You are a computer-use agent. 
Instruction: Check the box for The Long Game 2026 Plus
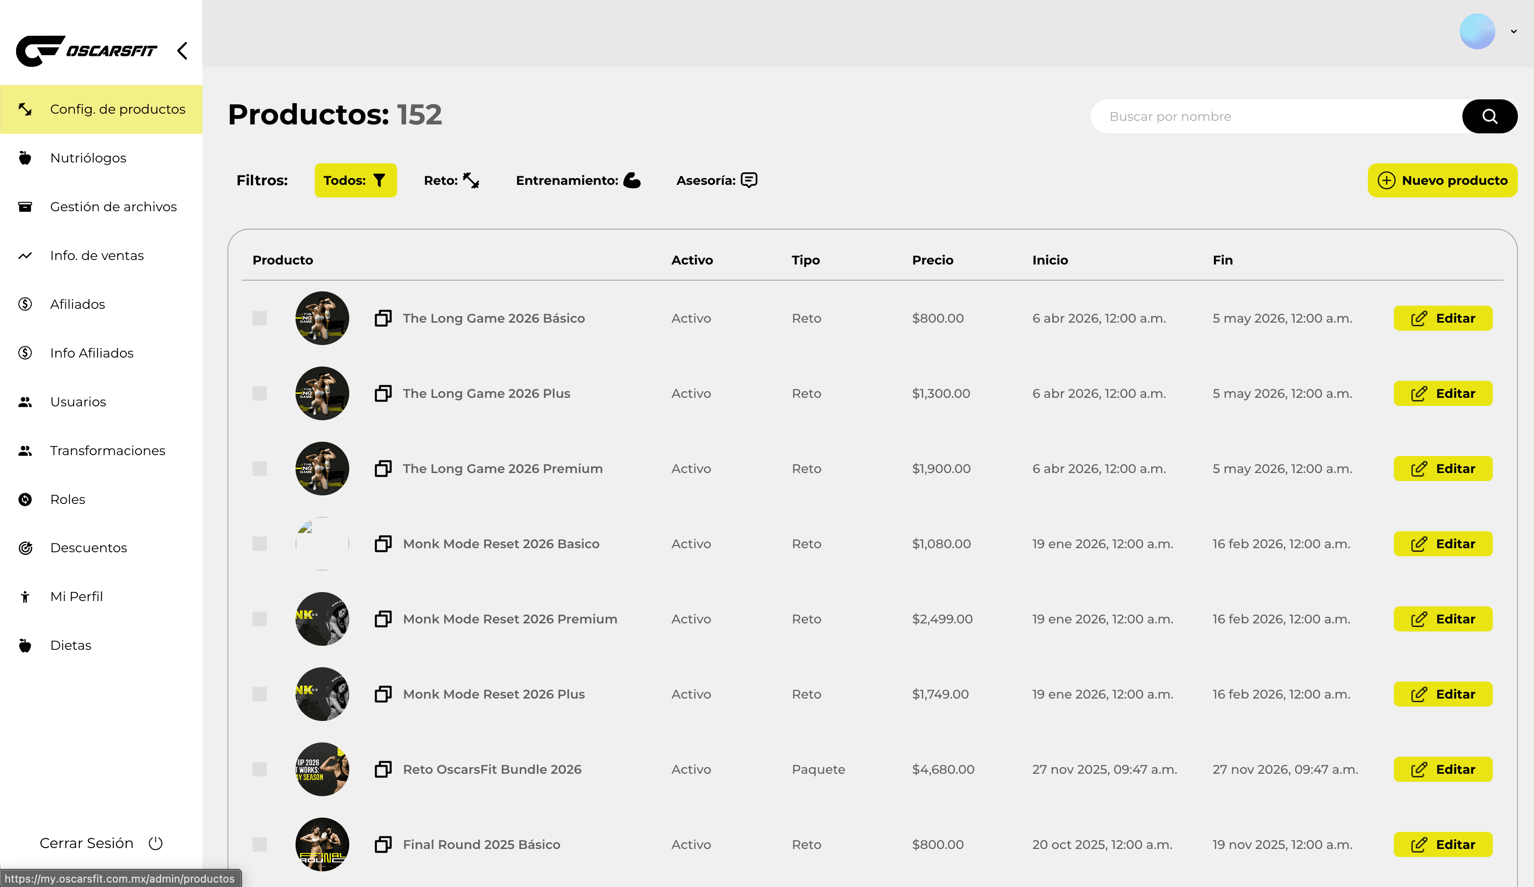point(259,394)
